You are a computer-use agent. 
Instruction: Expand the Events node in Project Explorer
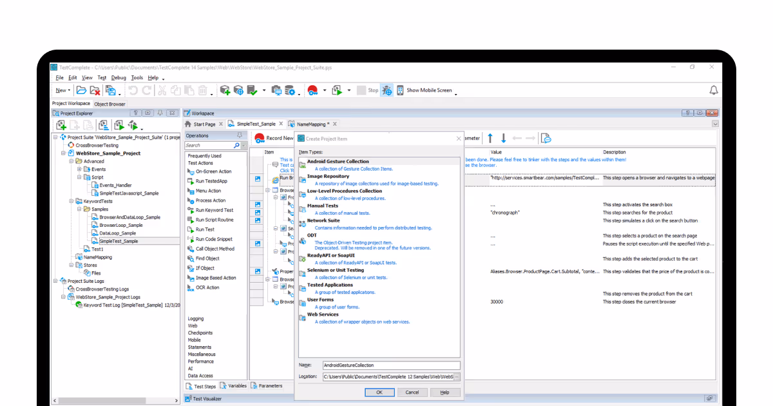coord(79,169)
